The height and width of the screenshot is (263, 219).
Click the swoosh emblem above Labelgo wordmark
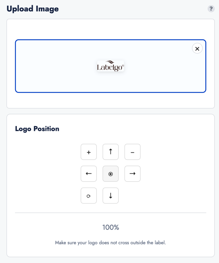click(x=110, y=62)
